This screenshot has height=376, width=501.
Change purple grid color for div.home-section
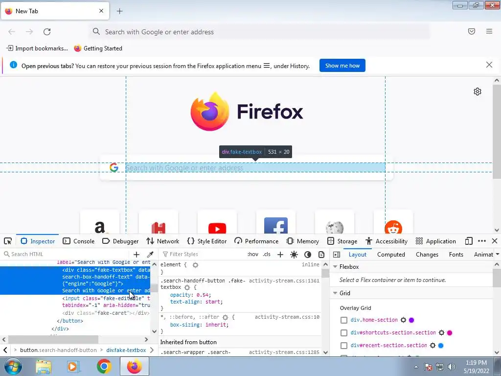pos(411,320)
